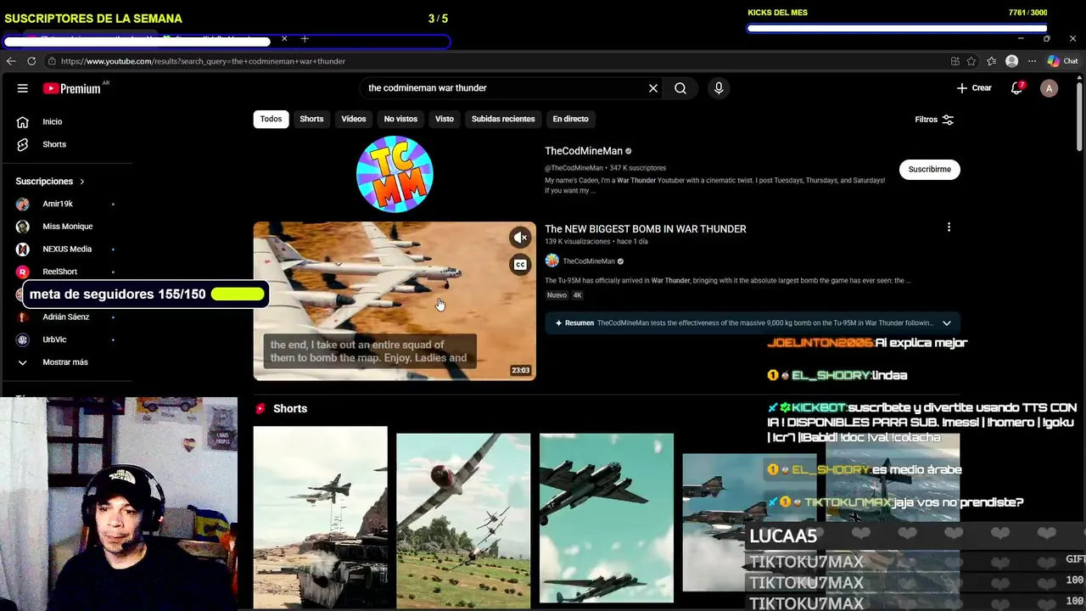Open the short with the black bombers
This screenshot has height=611, width=1086.
click(x=607, y=519)
